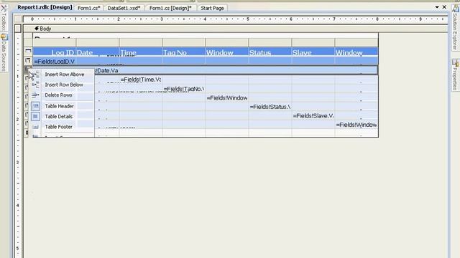Click the =Fields!Status cell
Viewport: 460px width, 258px height.
click(x=270, y=107)
